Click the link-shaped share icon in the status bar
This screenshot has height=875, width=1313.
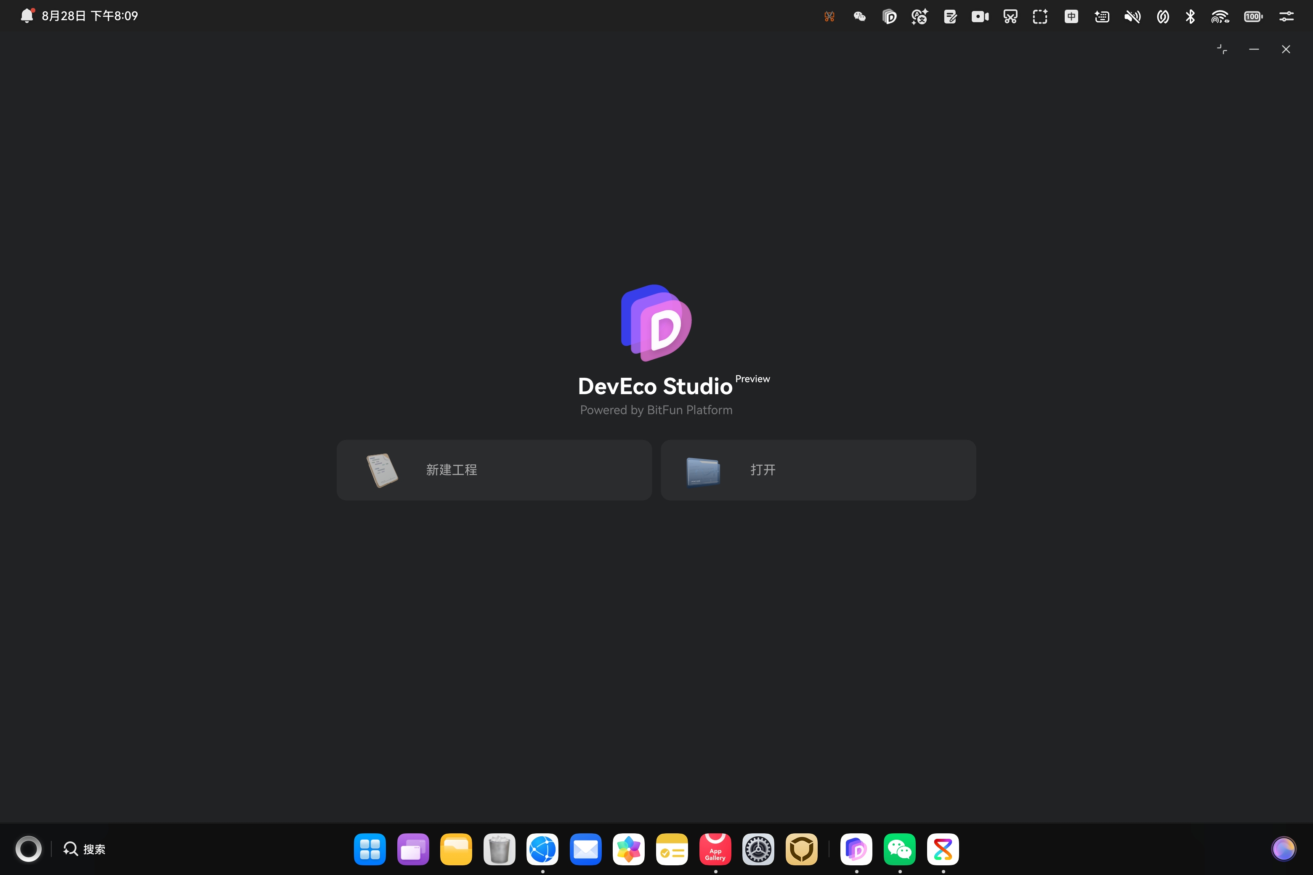point(1163,17)
